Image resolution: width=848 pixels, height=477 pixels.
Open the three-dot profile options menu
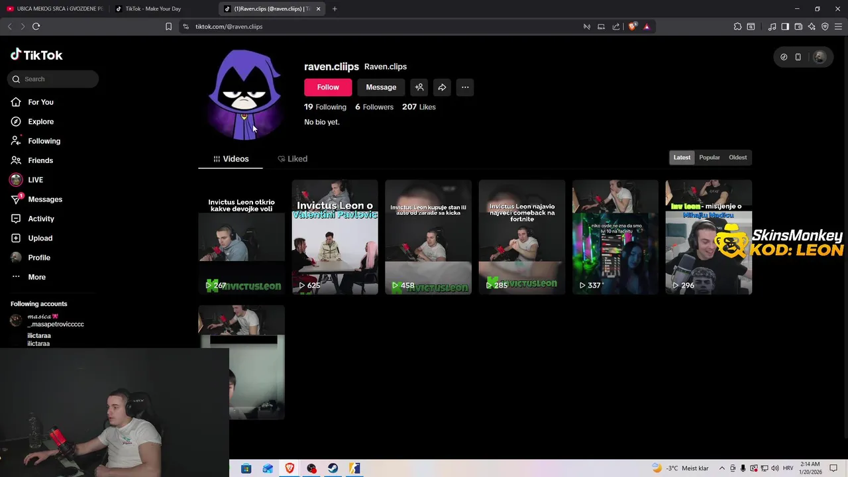(x=465, y=87)
